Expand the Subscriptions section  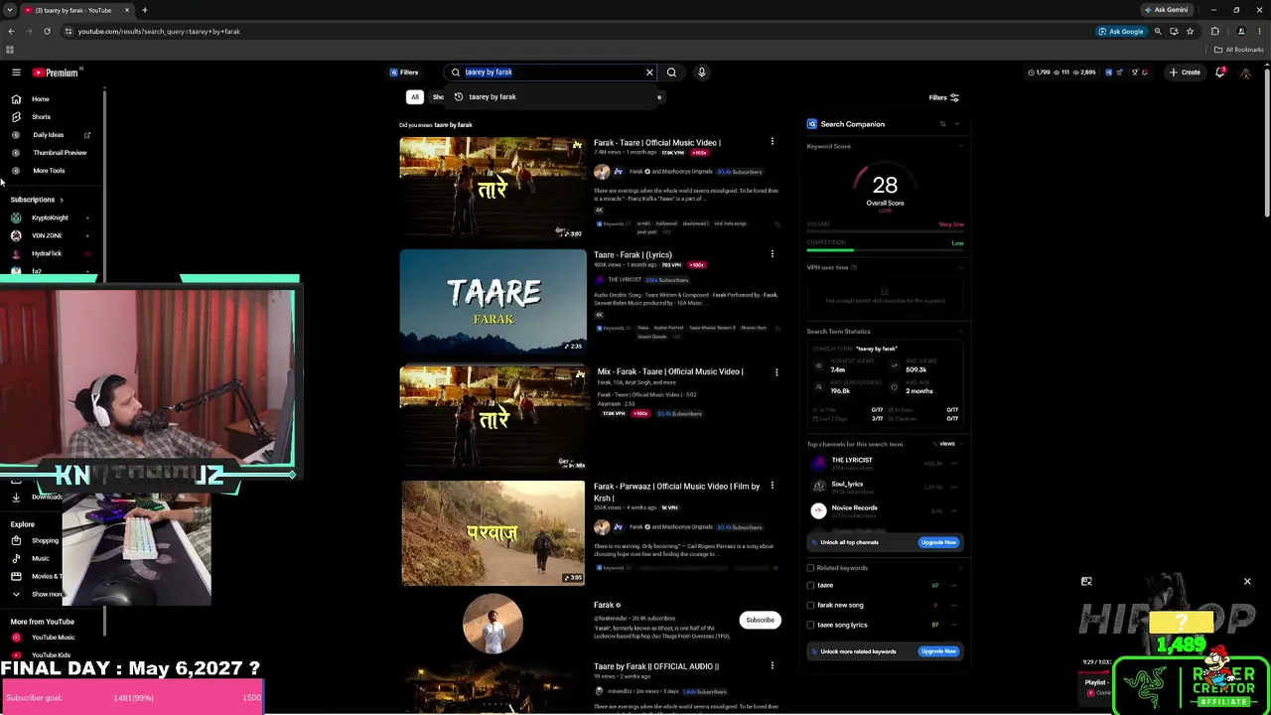[x=37, y=200]
